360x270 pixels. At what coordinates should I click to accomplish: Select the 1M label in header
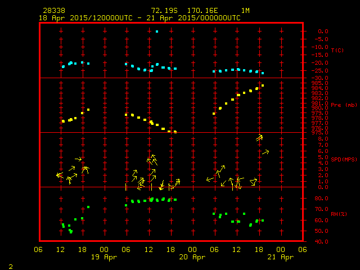pyautogui.click(x=246, y=11)
